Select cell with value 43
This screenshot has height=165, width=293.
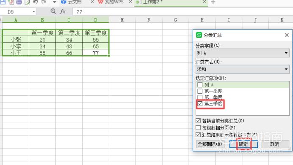click(69, 46)
